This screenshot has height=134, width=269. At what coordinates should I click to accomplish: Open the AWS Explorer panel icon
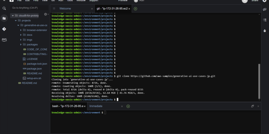pos(4,40)
